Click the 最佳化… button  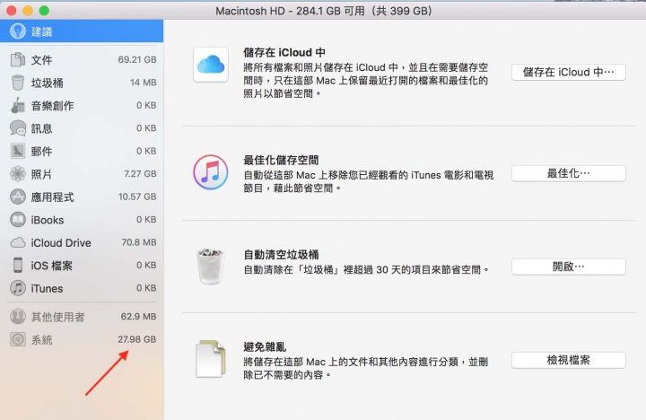569,173
